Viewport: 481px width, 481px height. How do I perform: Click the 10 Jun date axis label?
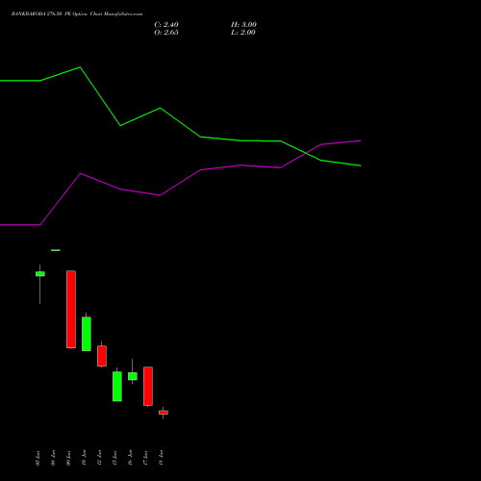[x=84, y=458]
